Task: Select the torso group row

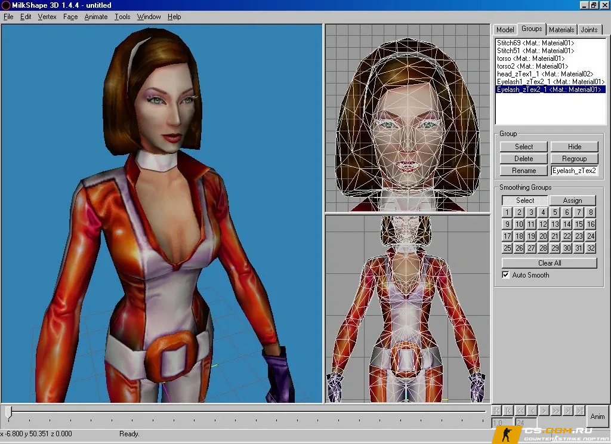Action: tap(551, 58)
